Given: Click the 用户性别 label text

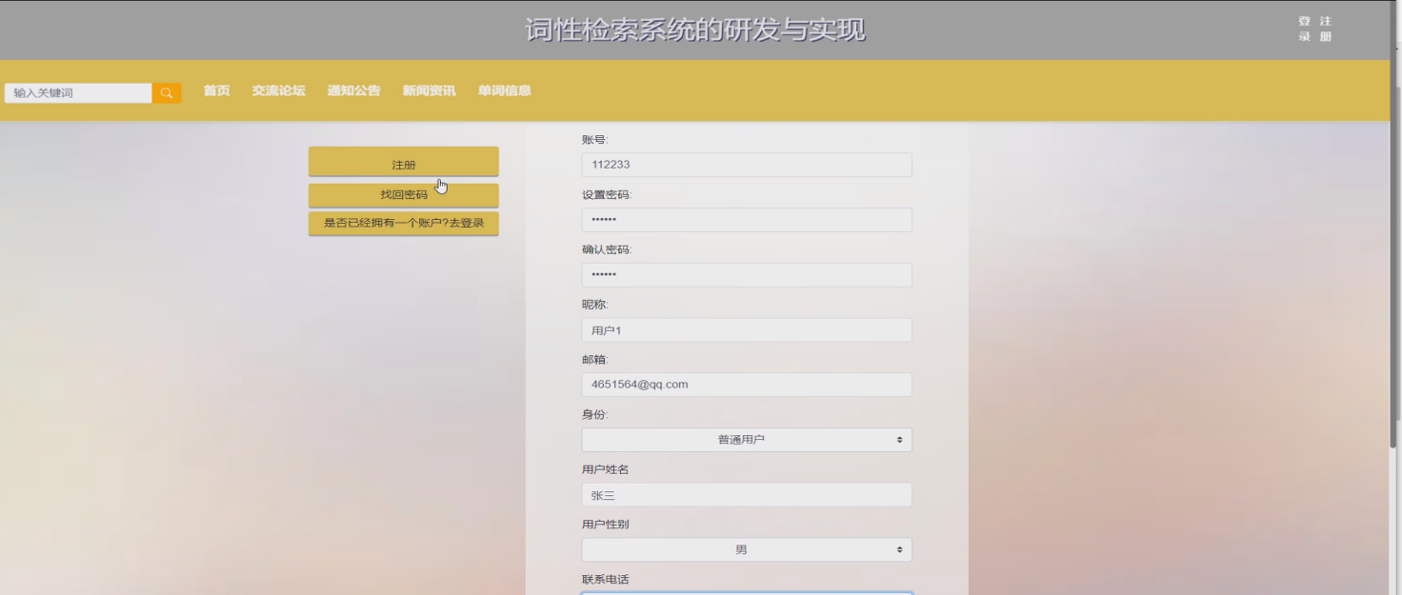Looking at the screenshot, I should [606, 525].
